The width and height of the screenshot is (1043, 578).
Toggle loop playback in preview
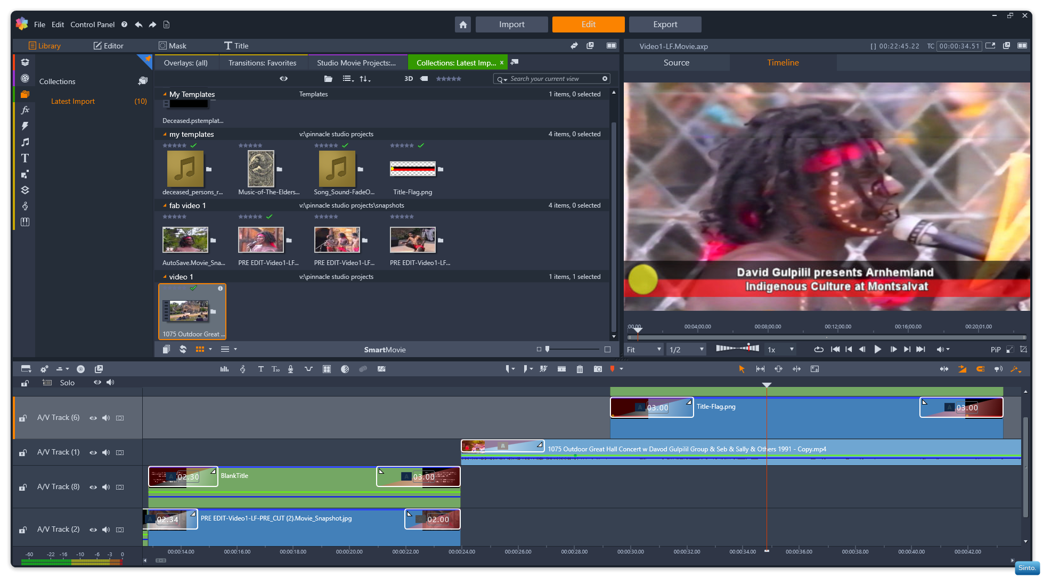coord(819,350)
